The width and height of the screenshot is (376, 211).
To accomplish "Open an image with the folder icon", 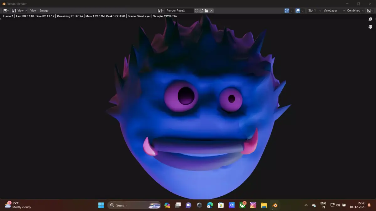I will [206, 11].
